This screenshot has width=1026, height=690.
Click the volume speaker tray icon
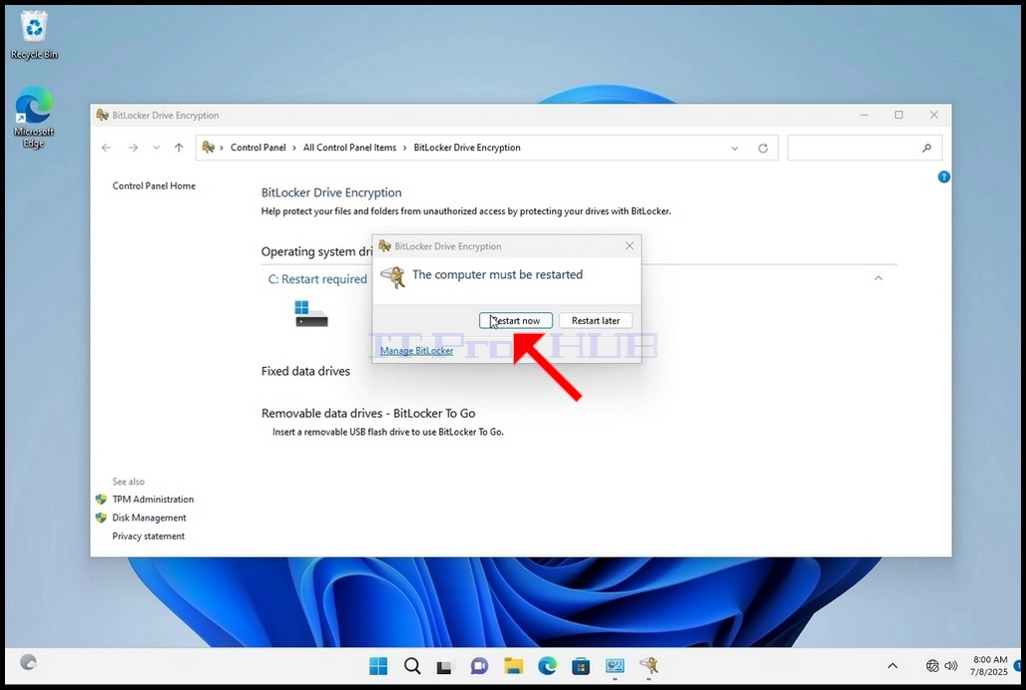pos(951,666)
